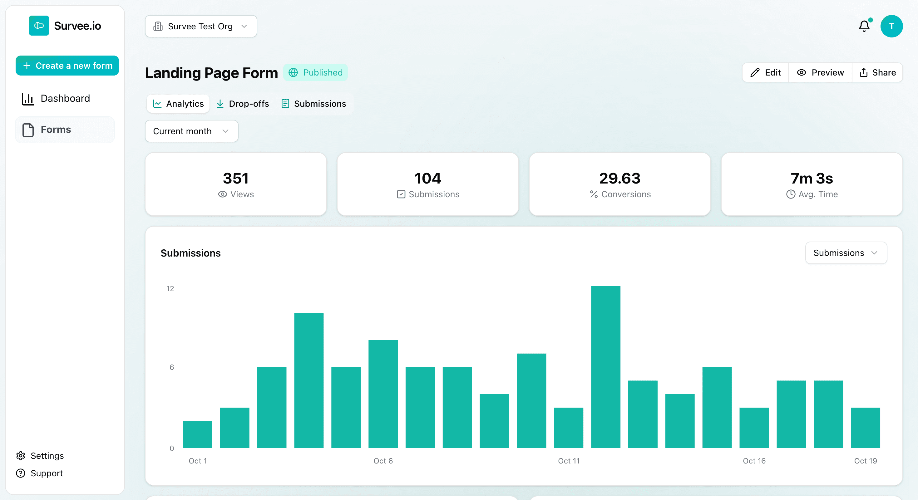
Task: Click the 351 Views stat card
Action: click(235, 184)
